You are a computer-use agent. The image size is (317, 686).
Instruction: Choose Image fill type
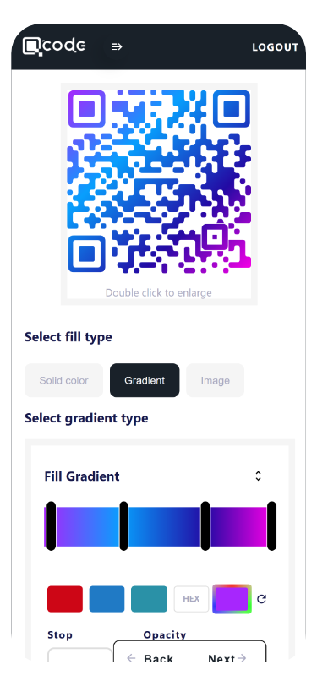click(215, 380)
